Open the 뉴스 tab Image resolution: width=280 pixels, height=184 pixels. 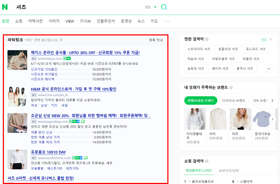click(141, 21)
